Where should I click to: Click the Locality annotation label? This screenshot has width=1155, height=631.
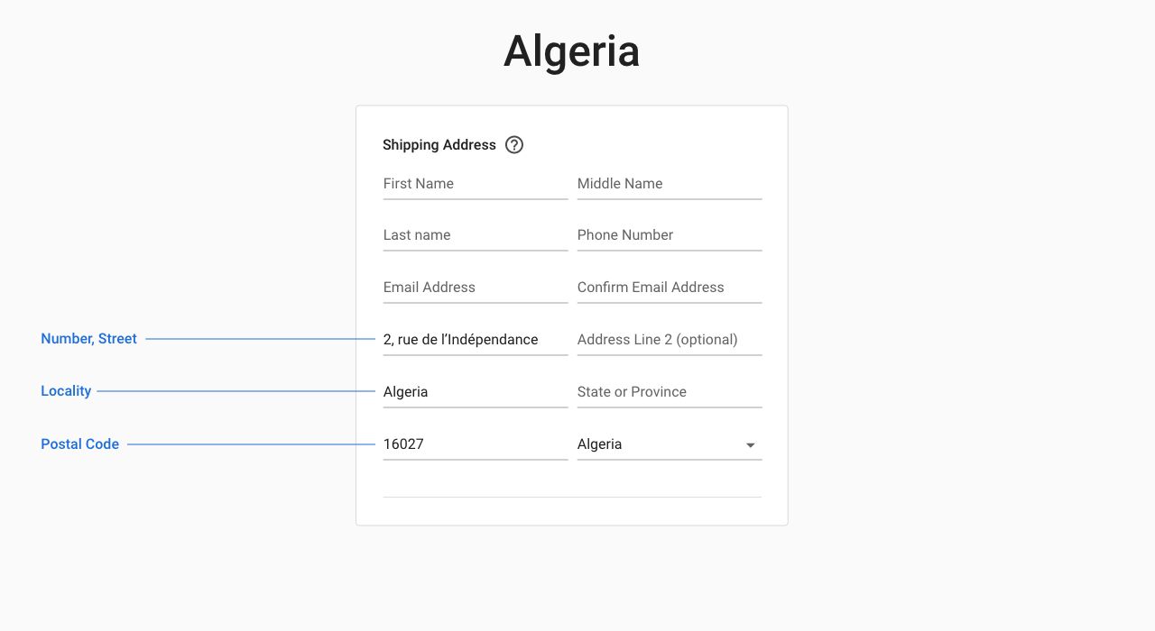pyautogui.click(x=66, y=391)
